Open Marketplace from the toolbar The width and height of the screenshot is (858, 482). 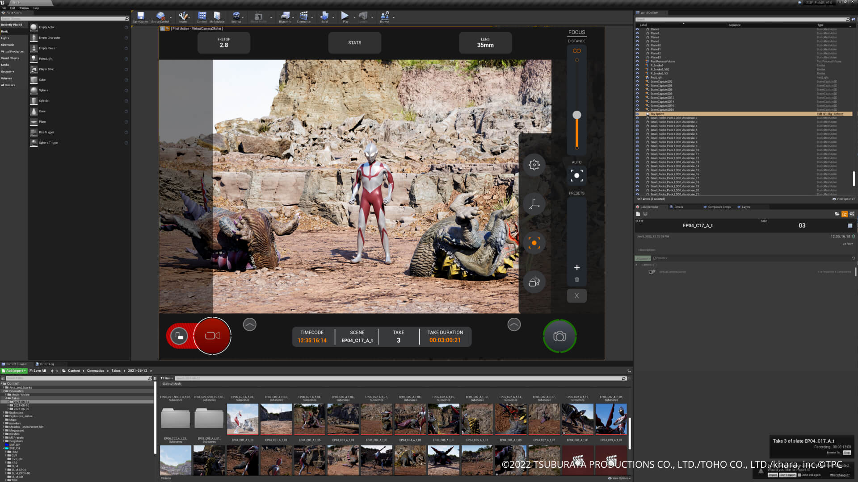(217, 17)
